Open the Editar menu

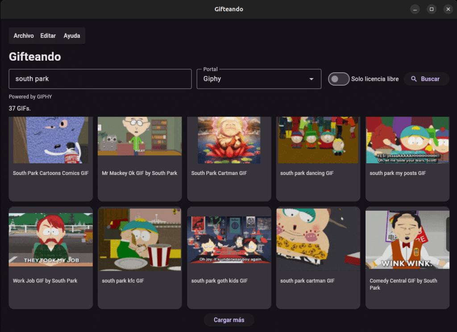click(x=48, y=36)
